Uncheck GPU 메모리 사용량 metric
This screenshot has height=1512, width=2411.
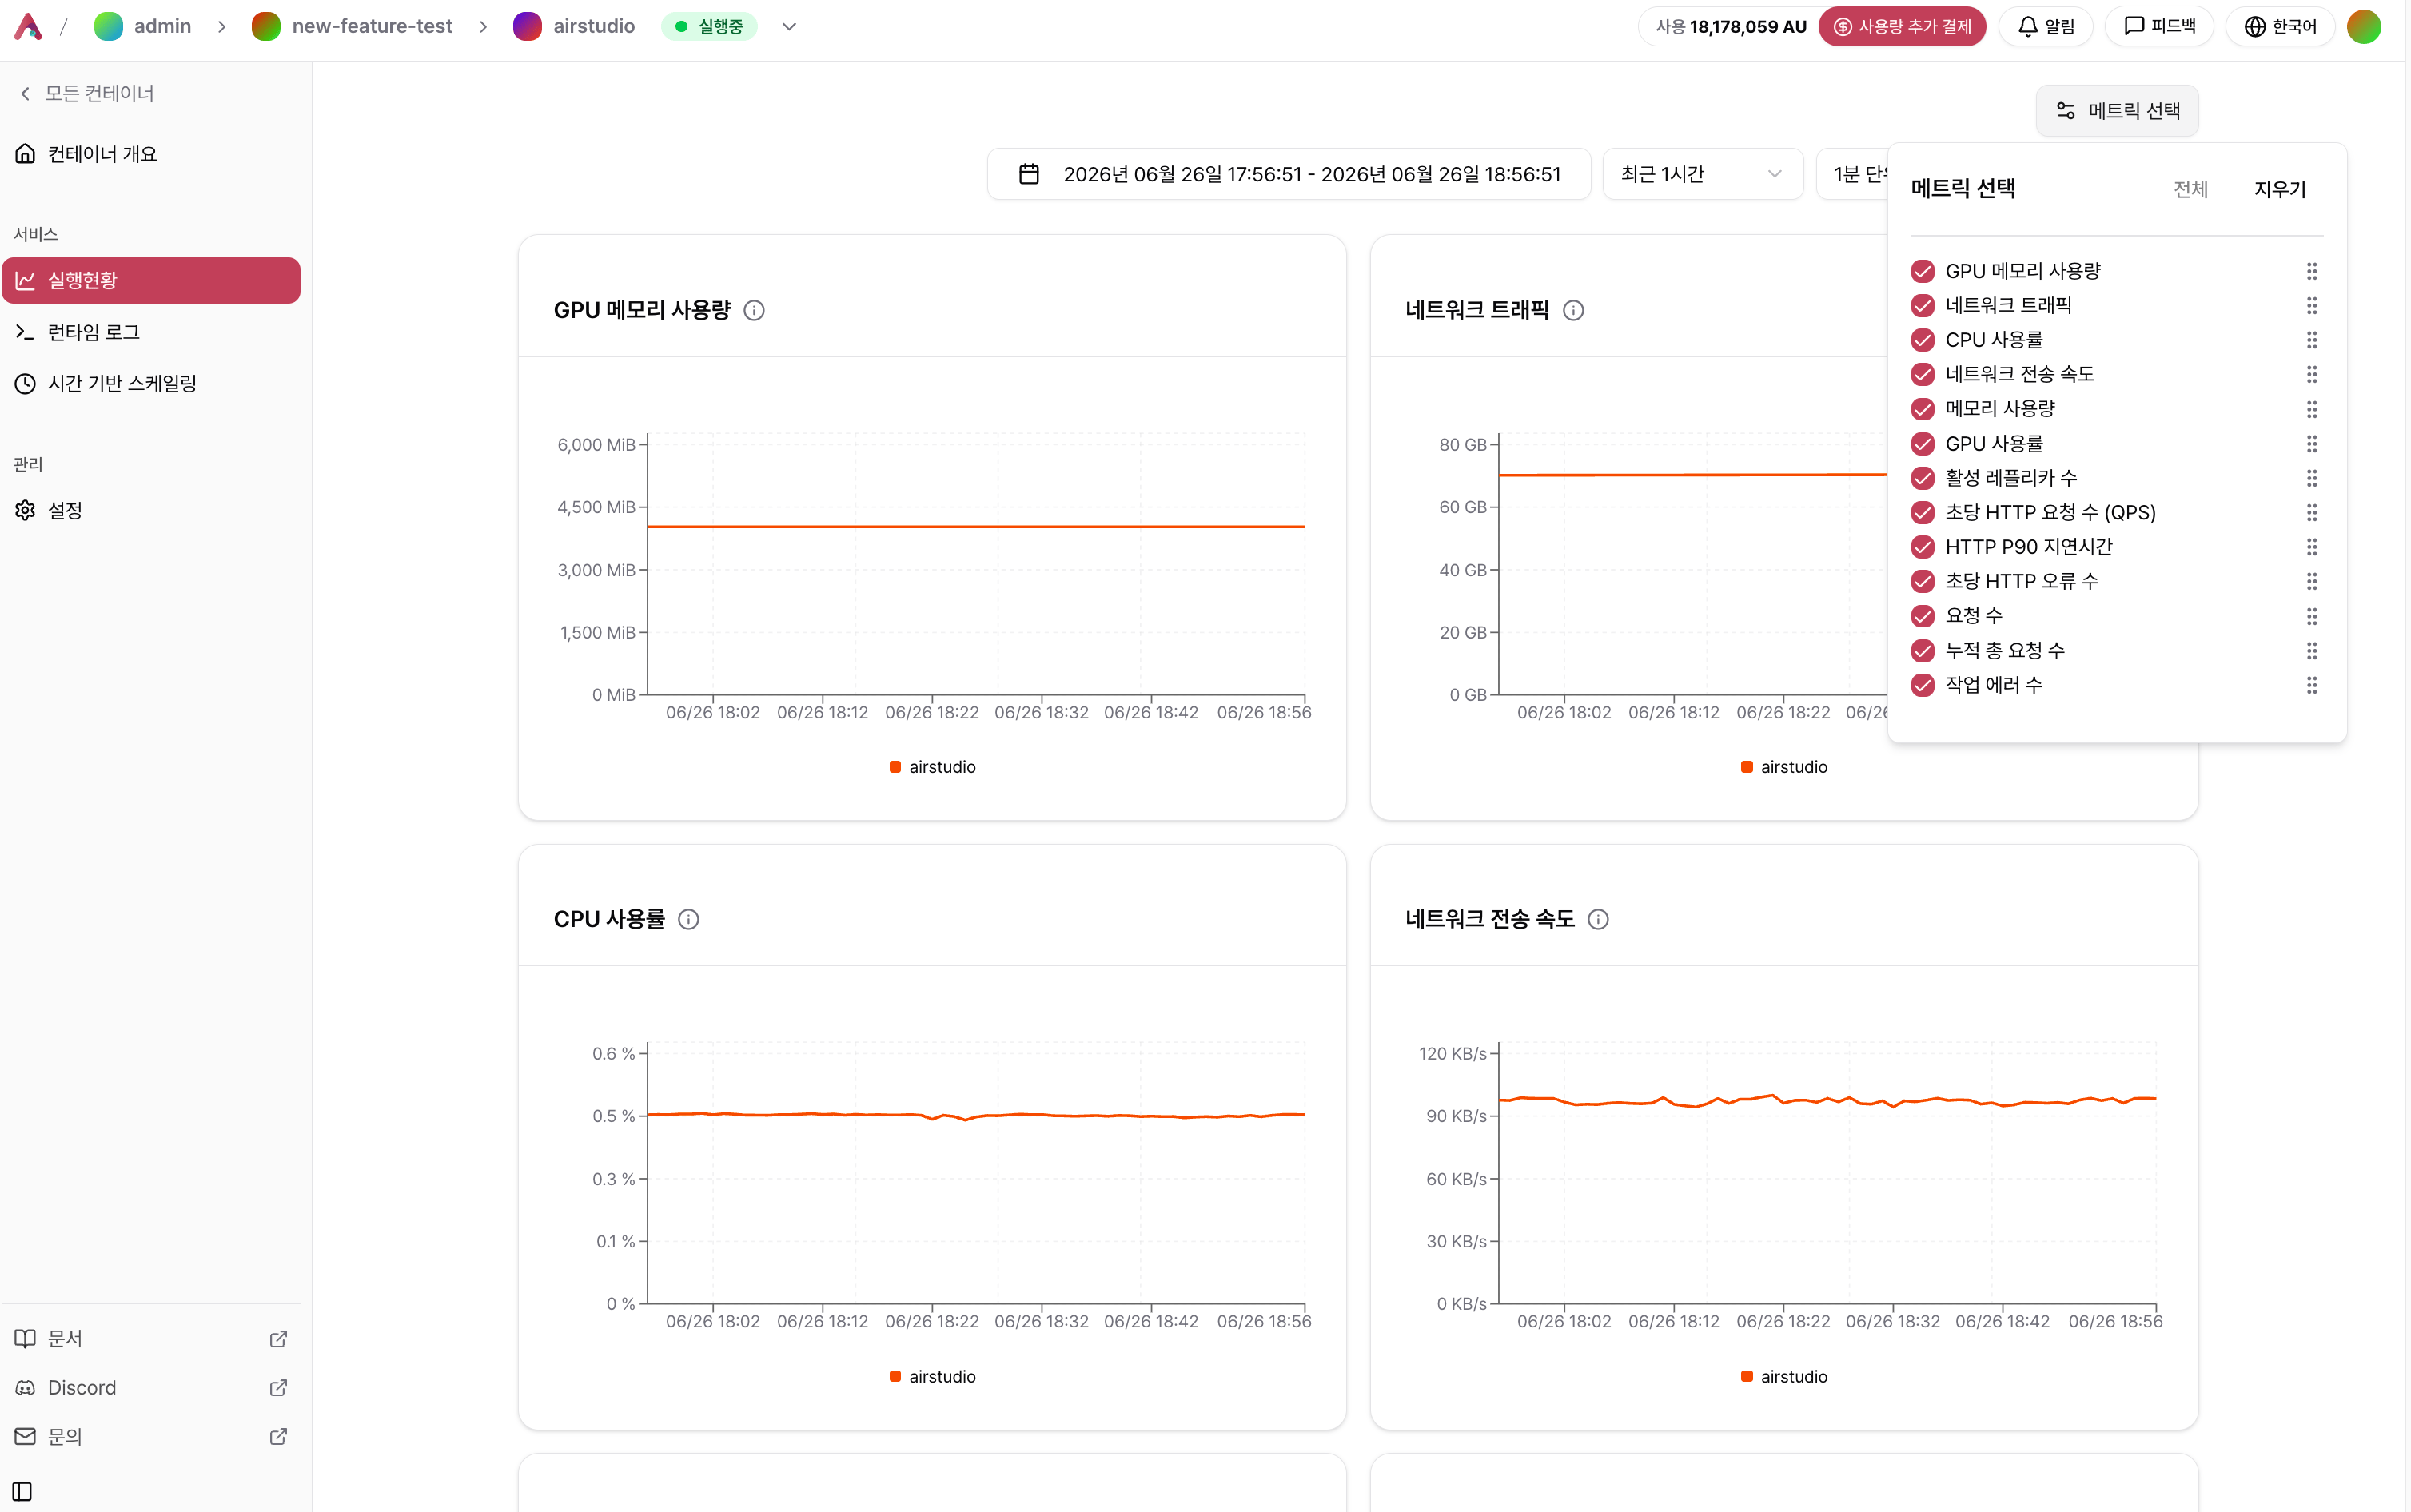(1922, 271)
